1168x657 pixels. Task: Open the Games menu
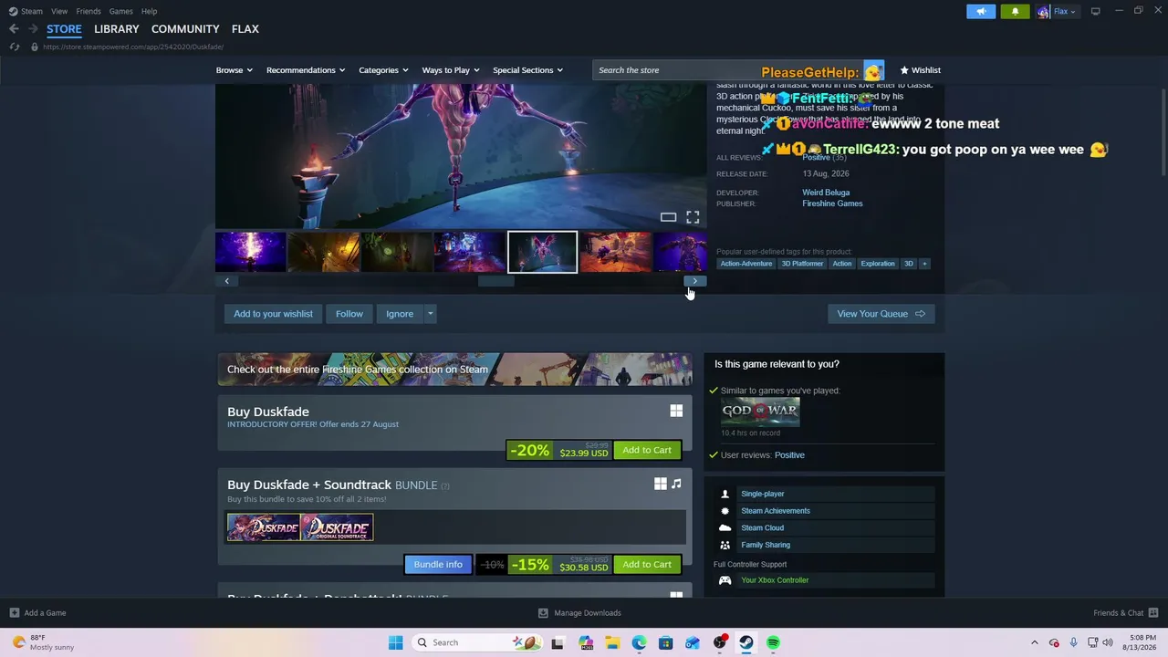click(x=121, y=11)
